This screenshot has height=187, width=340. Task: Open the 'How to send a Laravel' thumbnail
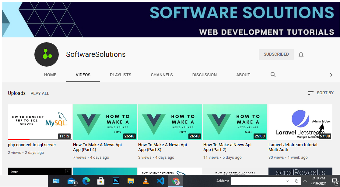point(235,171)
